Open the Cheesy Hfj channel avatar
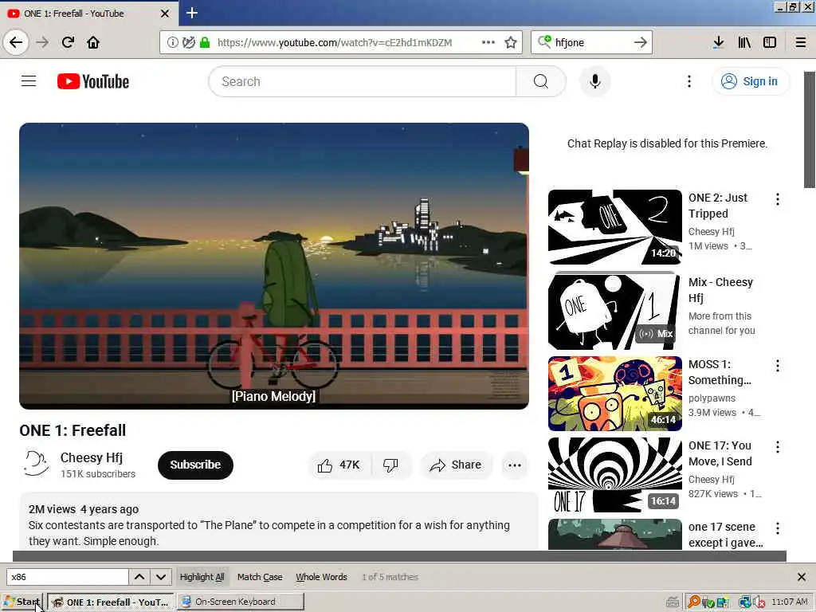 (36, 464)
